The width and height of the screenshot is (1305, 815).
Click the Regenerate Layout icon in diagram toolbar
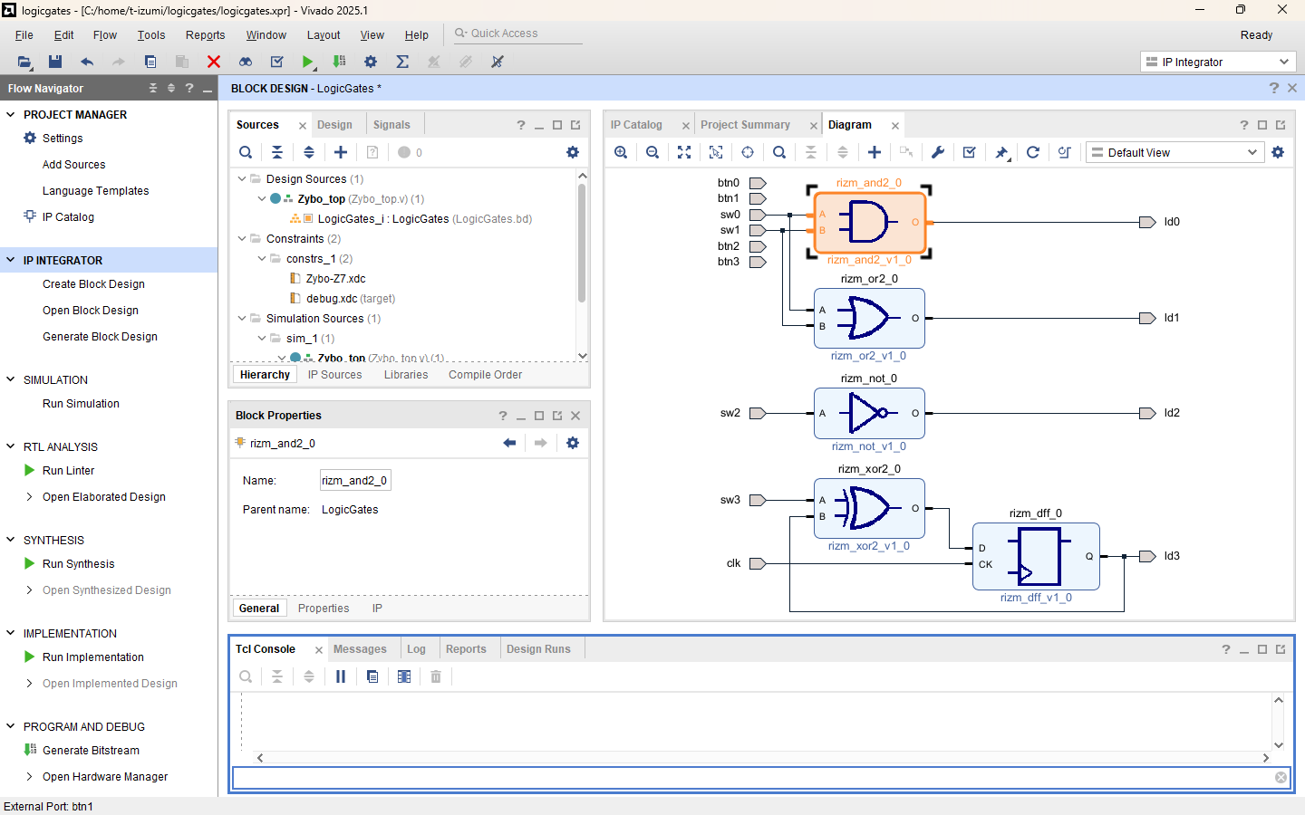[1032, 152]
